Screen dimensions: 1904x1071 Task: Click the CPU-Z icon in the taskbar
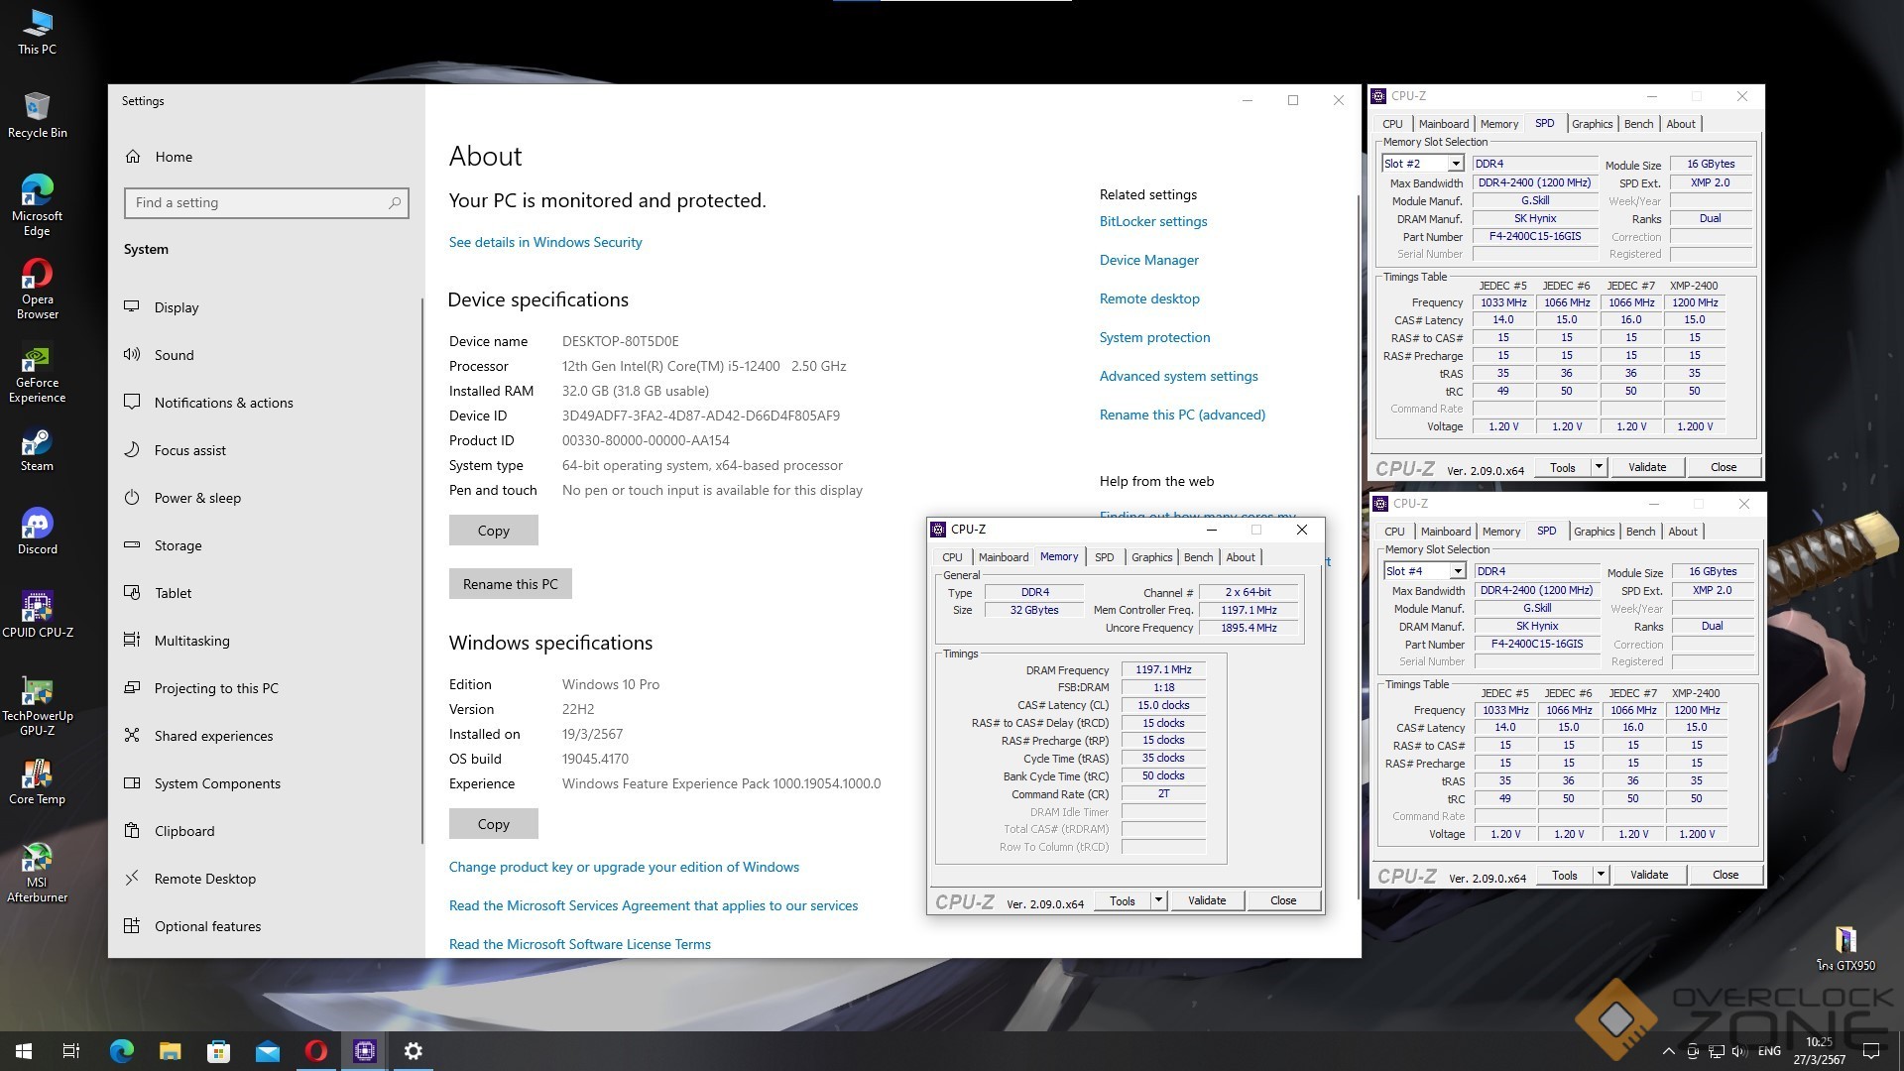pyautogui.click(x=364, y=1051)
